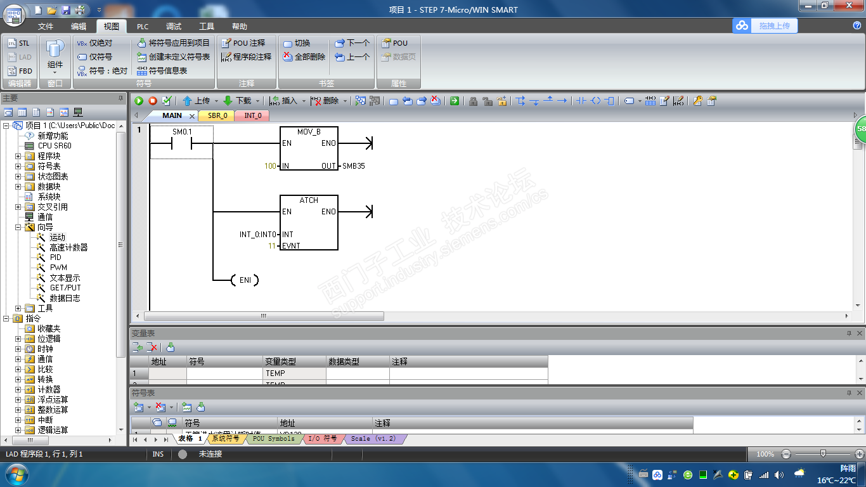Open project with the folder icon
The image size is (866, 487).
[52, 10]
